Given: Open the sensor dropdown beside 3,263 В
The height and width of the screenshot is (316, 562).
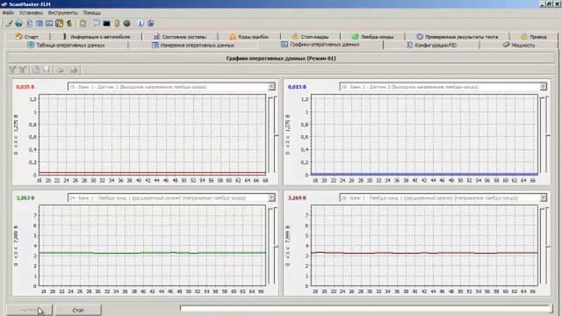Looking at the screenshot, I should (271, 197).
